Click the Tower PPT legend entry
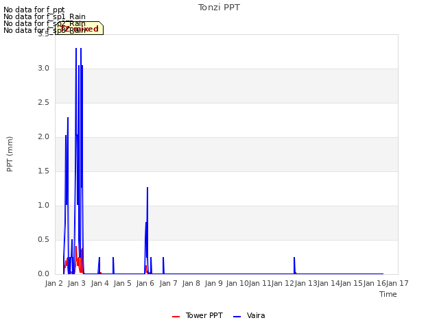Viewport: 439px width, 329px height. [198, 315]
